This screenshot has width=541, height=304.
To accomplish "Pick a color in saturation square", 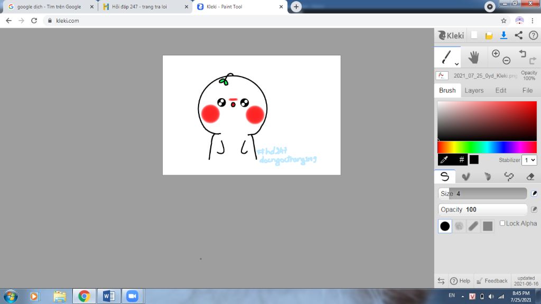I will pos(487,121).
